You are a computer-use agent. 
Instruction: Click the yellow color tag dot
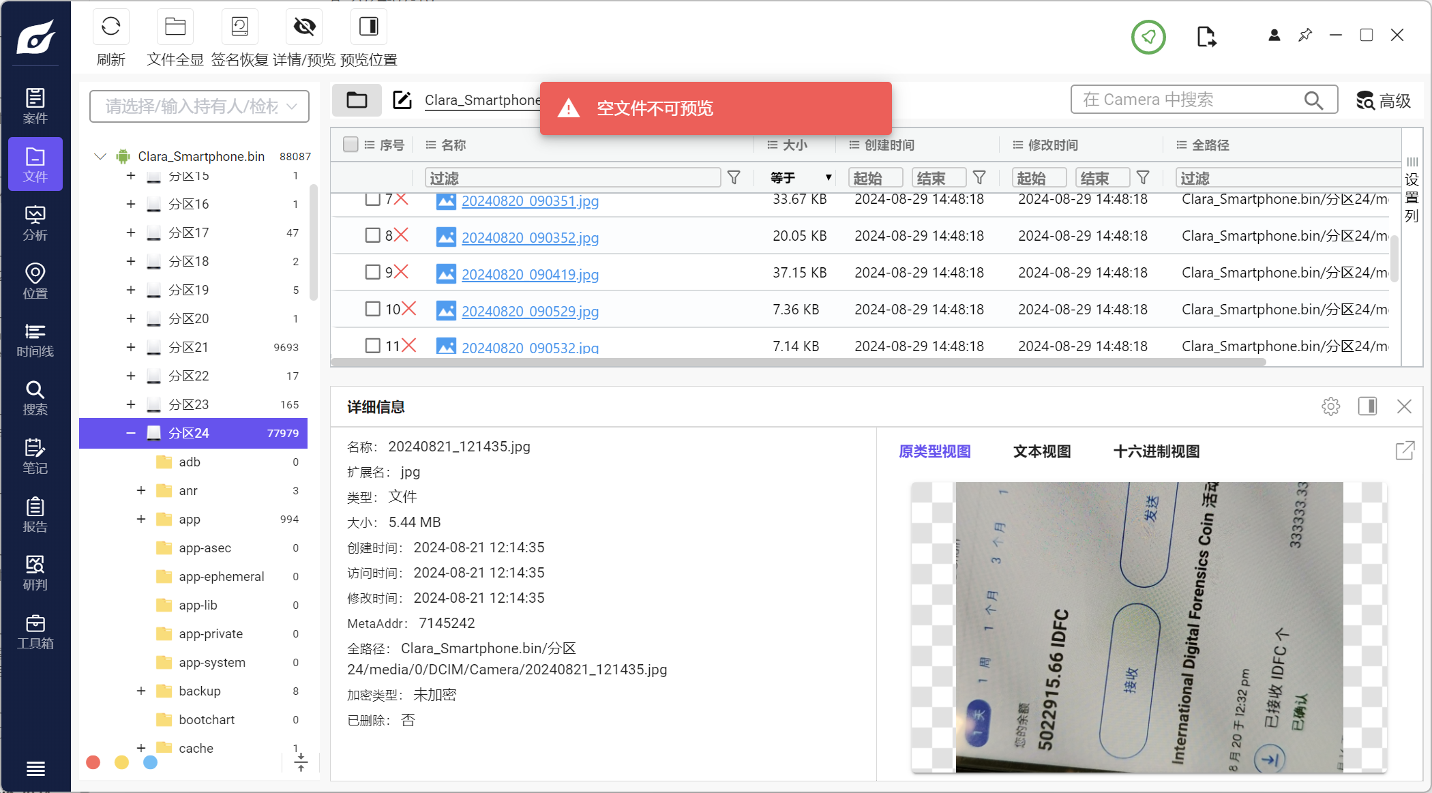(122, 762)
